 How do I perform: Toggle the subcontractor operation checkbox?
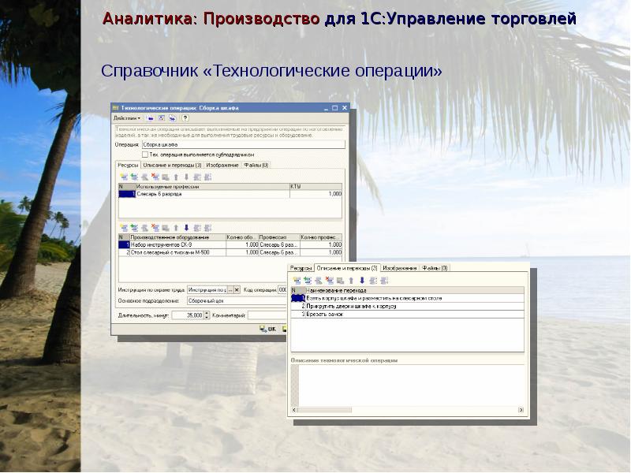pyautogui.click(x=144, y=155)
